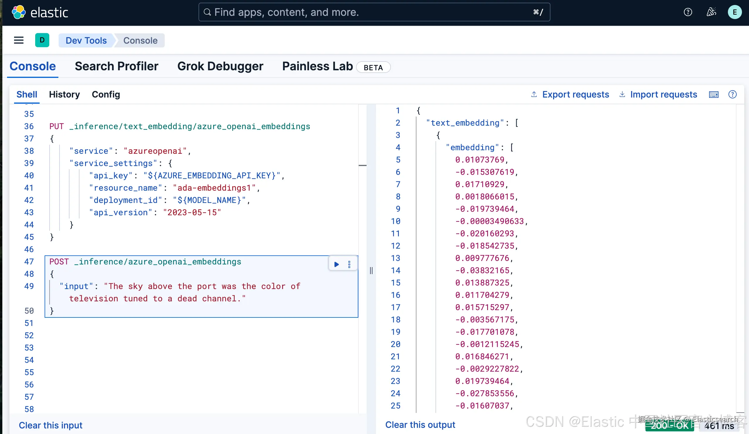Screen dimensions: 749x434
Task: Run the POST inference request
Action: (336, 264)
